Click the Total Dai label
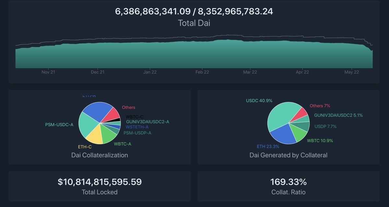 coord(194,23)
